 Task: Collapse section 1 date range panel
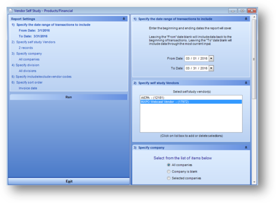click(246, 19)
